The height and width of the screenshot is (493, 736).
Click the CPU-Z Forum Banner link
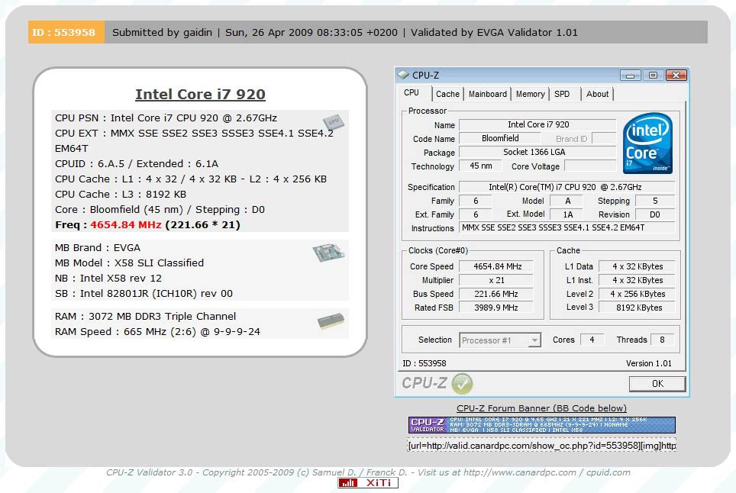tap(541, 408)
